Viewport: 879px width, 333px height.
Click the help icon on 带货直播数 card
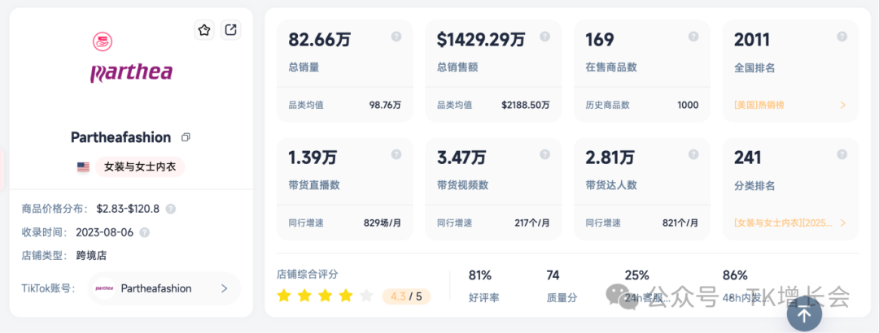(396, 154)
